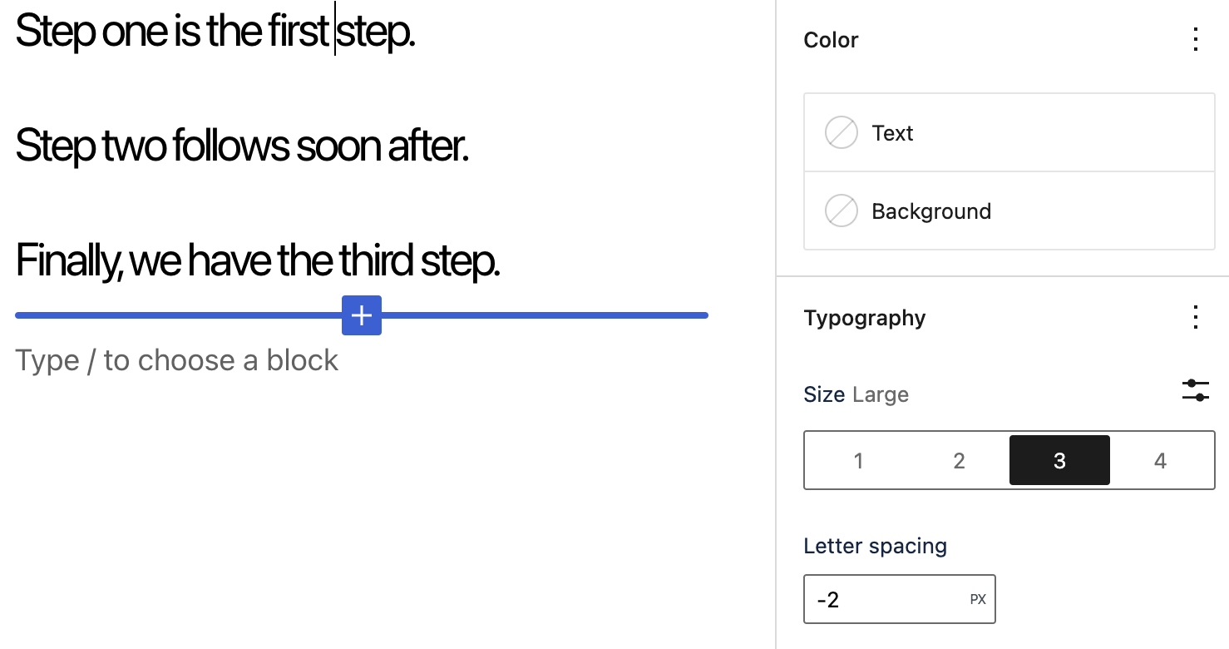Click the custom font size settings icon
Viewport: 1229px width, 649px height.
(x=1195, y=390)
